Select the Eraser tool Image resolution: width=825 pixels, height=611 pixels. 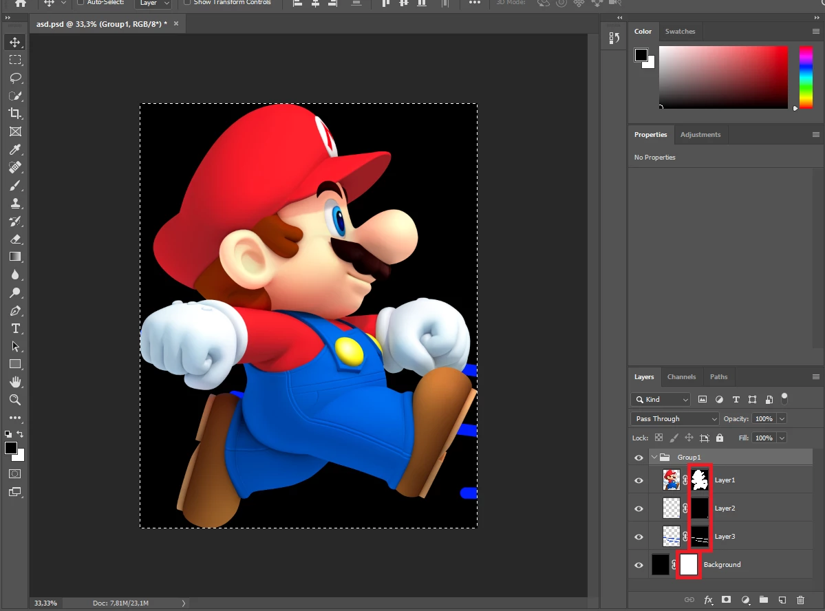[15, 239]
